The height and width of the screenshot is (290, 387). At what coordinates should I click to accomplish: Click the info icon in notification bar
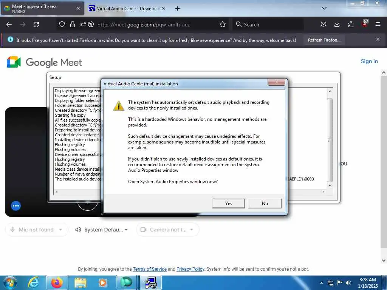point(10,39)
